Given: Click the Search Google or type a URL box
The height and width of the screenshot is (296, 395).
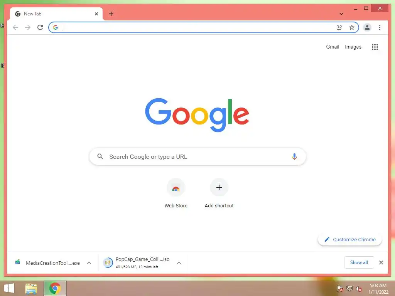Looking at the screenshot, I should click(x=197, y=156).
